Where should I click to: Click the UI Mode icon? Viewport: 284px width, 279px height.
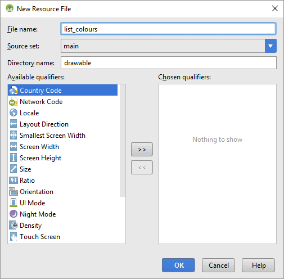pos(13,203)
